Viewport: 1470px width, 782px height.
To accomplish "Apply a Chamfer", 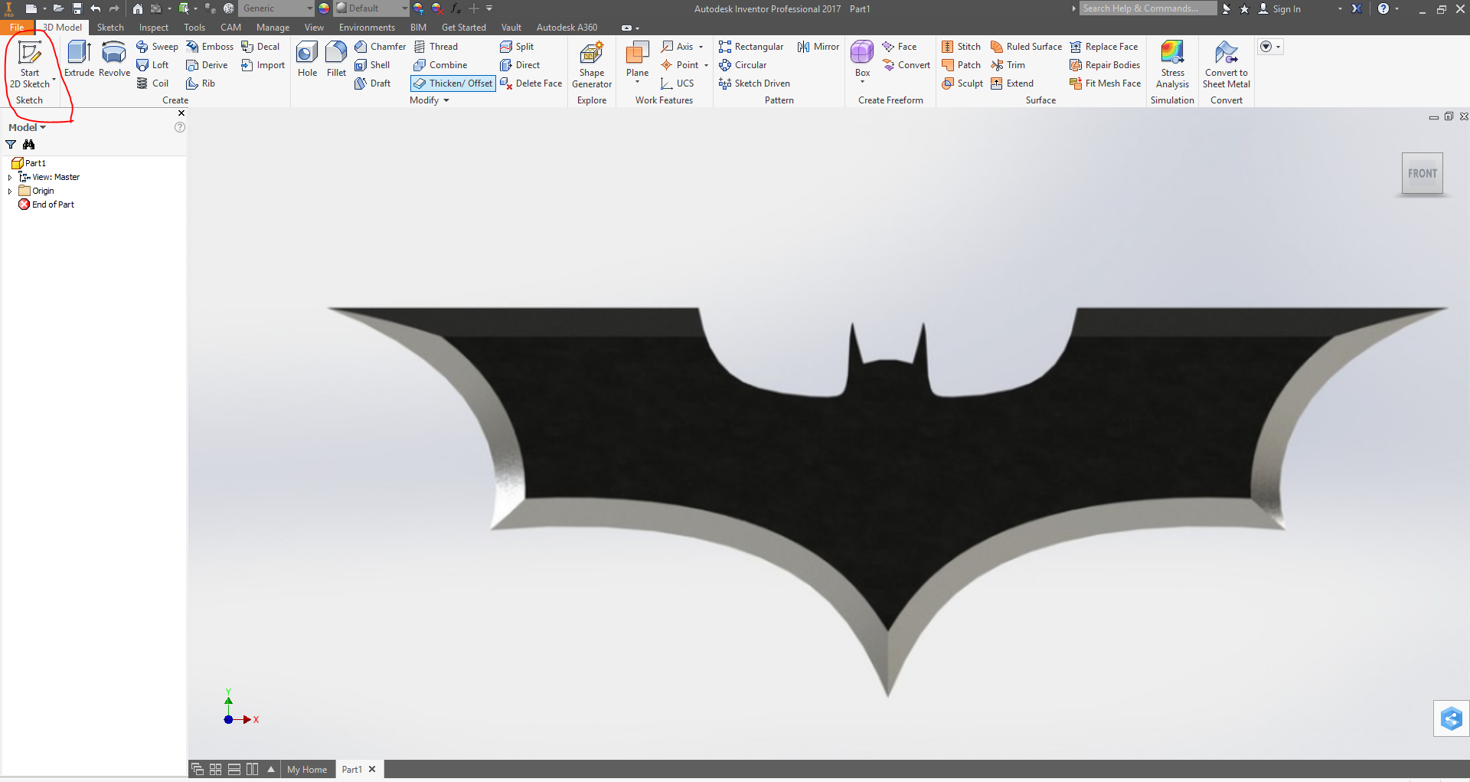I will (x=380, y=47).
